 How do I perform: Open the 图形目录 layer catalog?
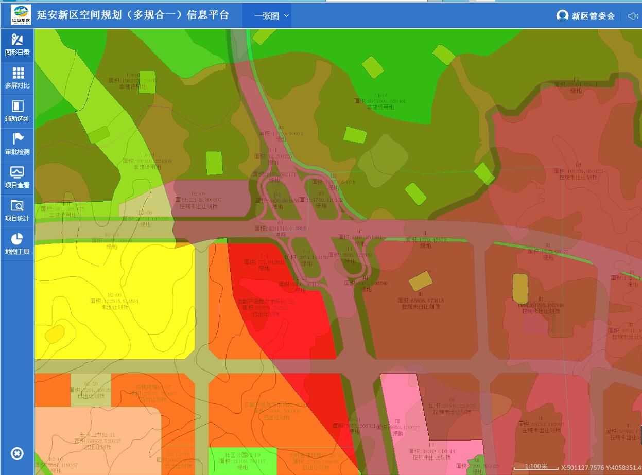click(x=17, y=45)
